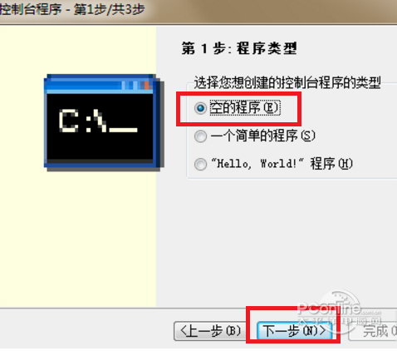This screenshot has height=351, width=397.
Task: Click the blue title bar of the console icon
Action: (100, 85)
